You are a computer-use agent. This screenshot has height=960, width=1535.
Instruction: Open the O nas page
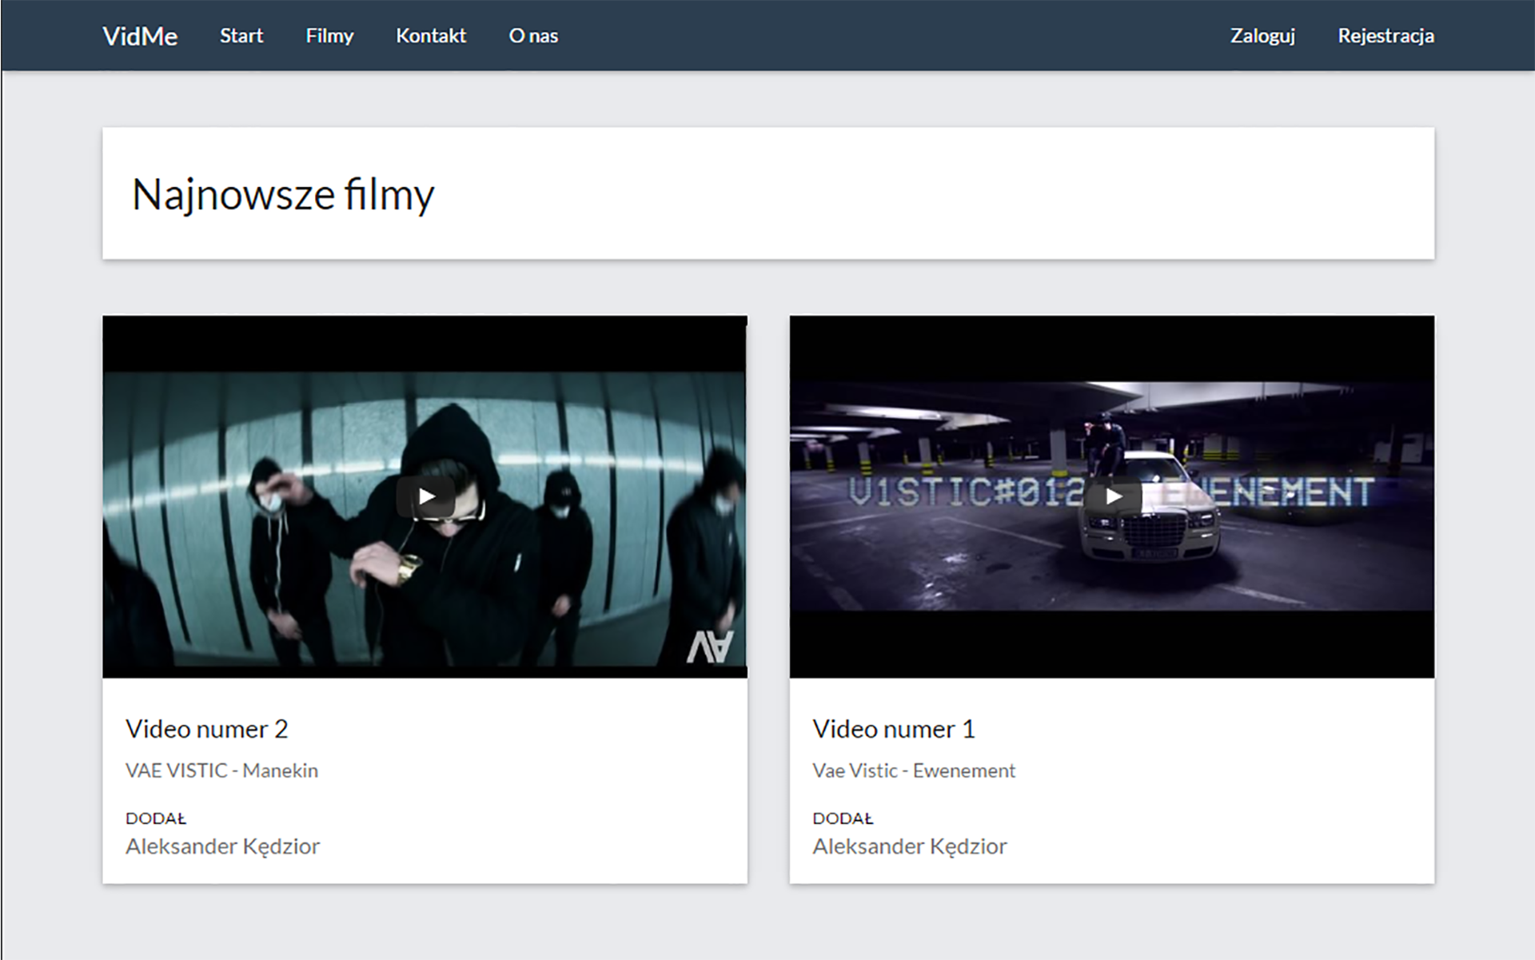tap(533, 36)
